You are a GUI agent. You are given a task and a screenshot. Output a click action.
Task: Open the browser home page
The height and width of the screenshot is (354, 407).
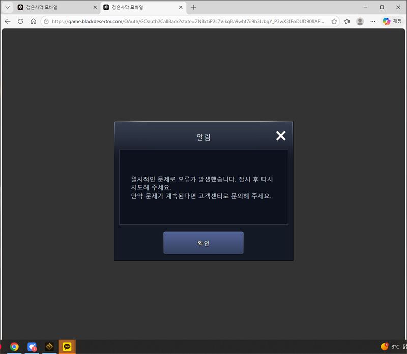coord(33,21)
